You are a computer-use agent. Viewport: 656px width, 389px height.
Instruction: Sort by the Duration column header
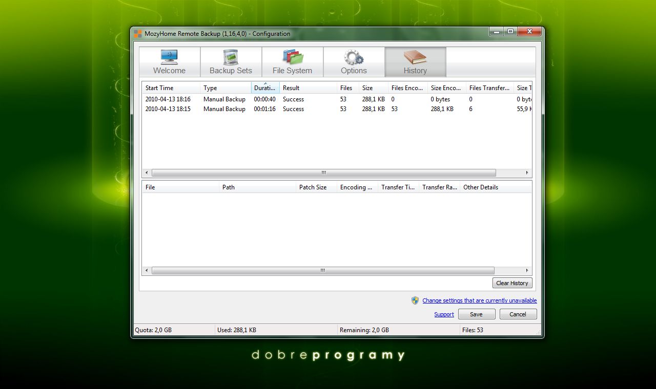pos(265,88)
